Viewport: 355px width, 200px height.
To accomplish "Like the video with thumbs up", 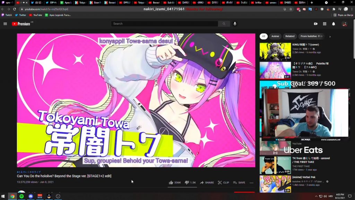I will coord(175,182).
